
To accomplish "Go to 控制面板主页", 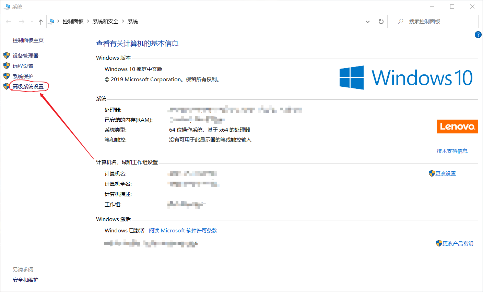I will pyautogui.click(x=28, y=40).
